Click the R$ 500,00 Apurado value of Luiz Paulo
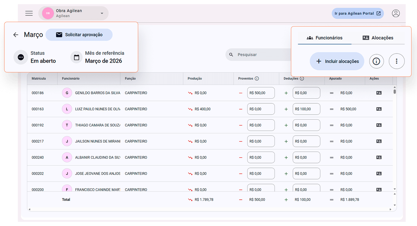 (348, 109)
